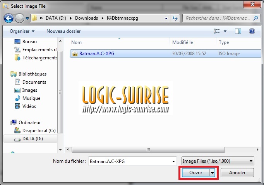Open the Images library

[30, 90]
